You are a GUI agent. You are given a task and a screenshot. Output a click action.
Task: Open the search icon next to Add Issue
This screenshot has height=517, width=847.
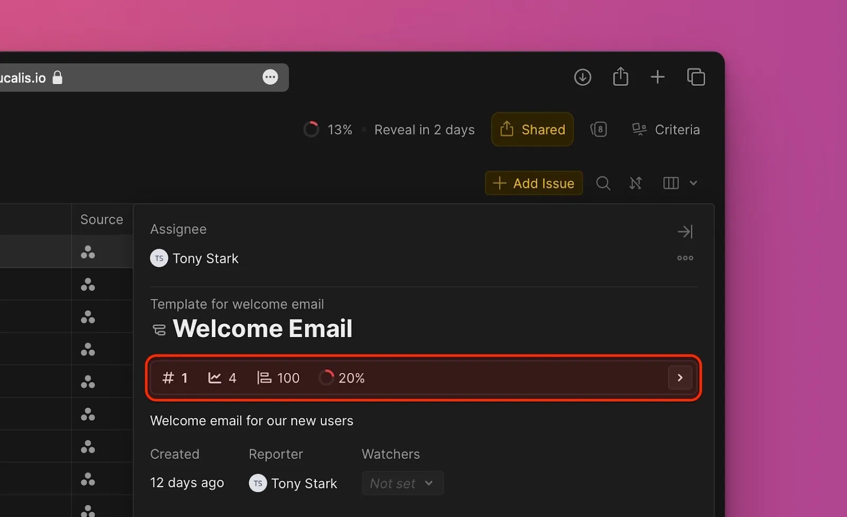pyautogui.click(x=603, y=184)
